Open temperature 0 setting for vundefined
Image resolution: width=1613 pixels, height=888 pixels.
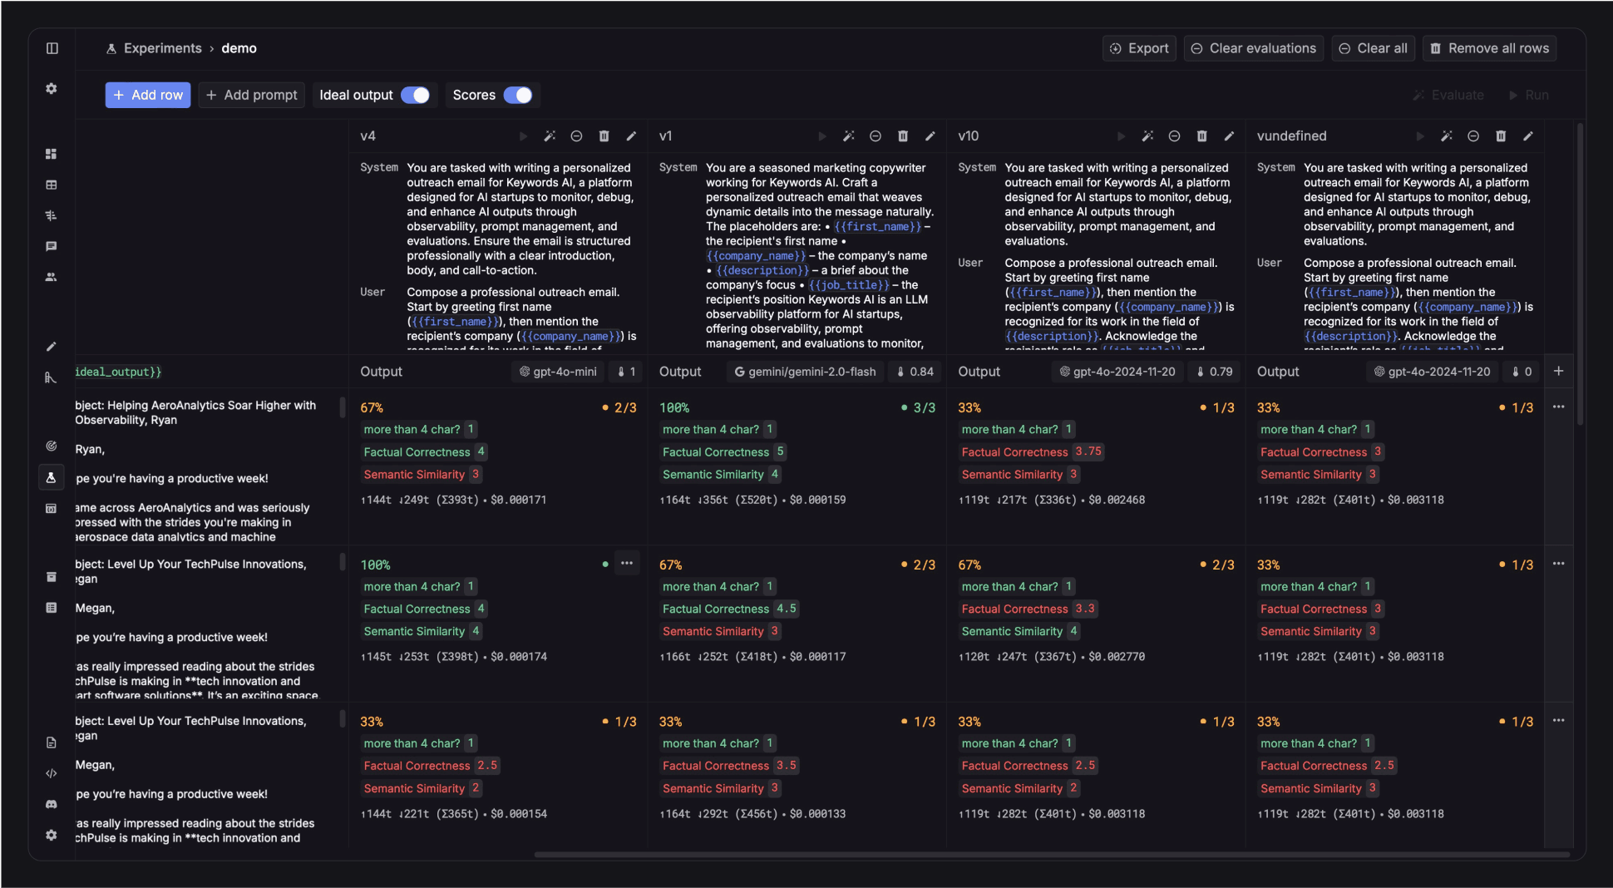click(x=1522, y=372)
